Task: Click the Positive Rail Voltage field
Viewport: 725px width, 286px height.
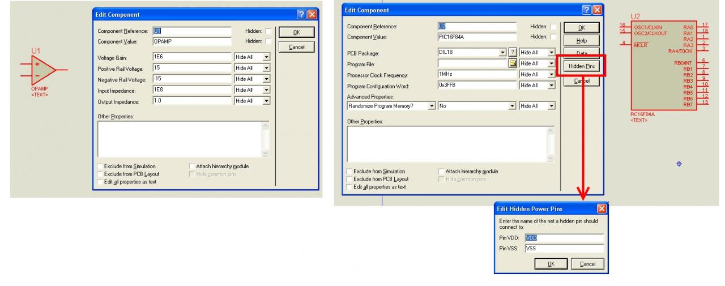Action: pyautogui.click(x=192, y=68)
